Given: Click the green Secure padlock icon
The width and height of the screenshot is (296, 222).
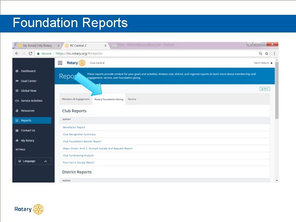Looking at the screenshot, I should tap(38, 53).
